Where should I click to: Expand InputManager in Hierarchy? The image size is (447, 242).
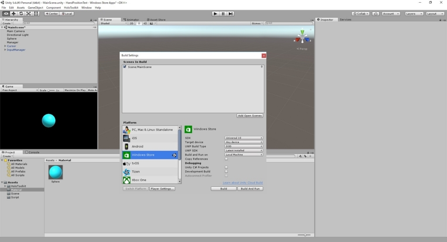pos(5,50)
